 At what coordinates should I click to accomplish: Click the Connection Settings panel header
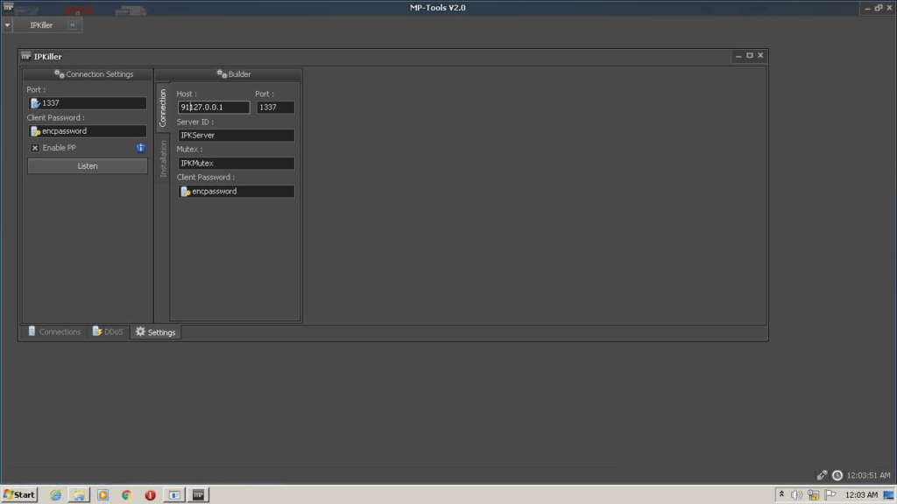pos(88,74)
